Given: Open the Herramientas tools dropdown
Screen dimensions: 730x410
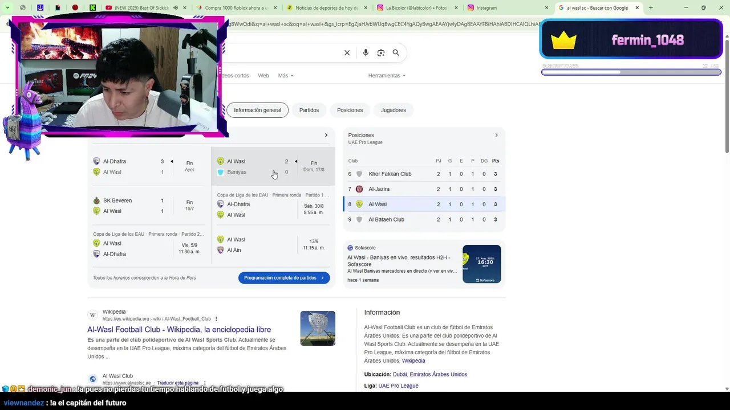Looking at the screenshot, I should 387,76.
